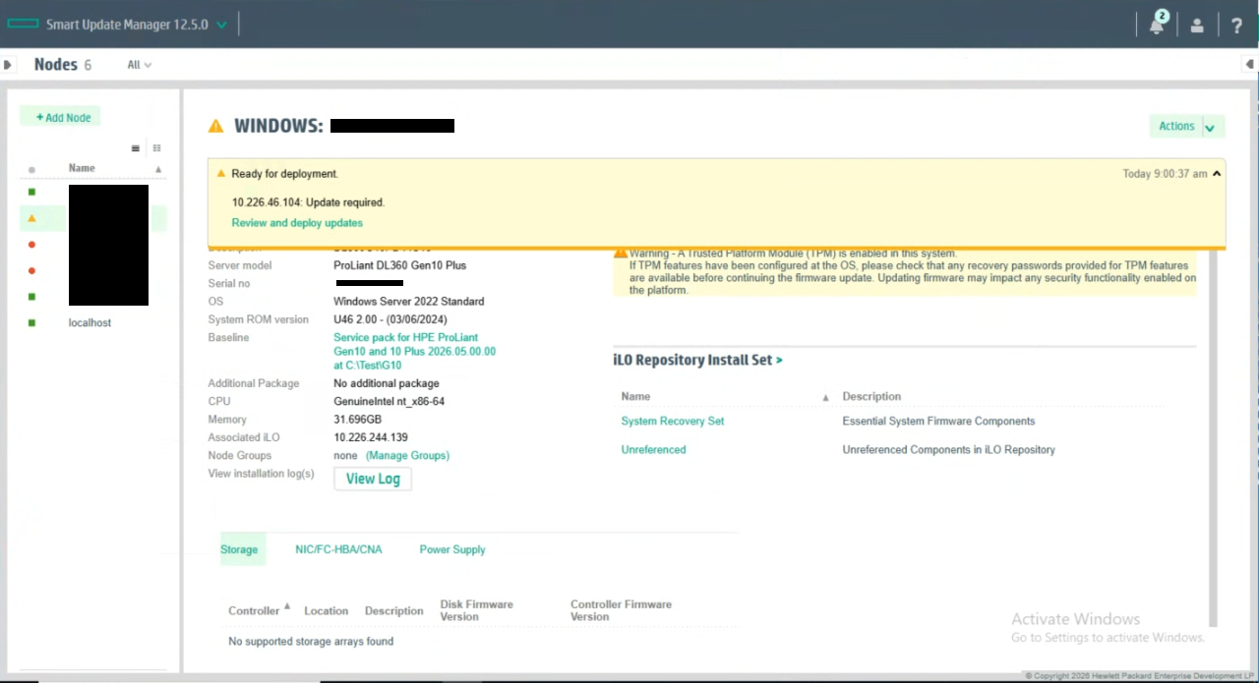Open the service pack baseline link
The height and width of the screenshot is (683, 1259).
tap(414, 351)
